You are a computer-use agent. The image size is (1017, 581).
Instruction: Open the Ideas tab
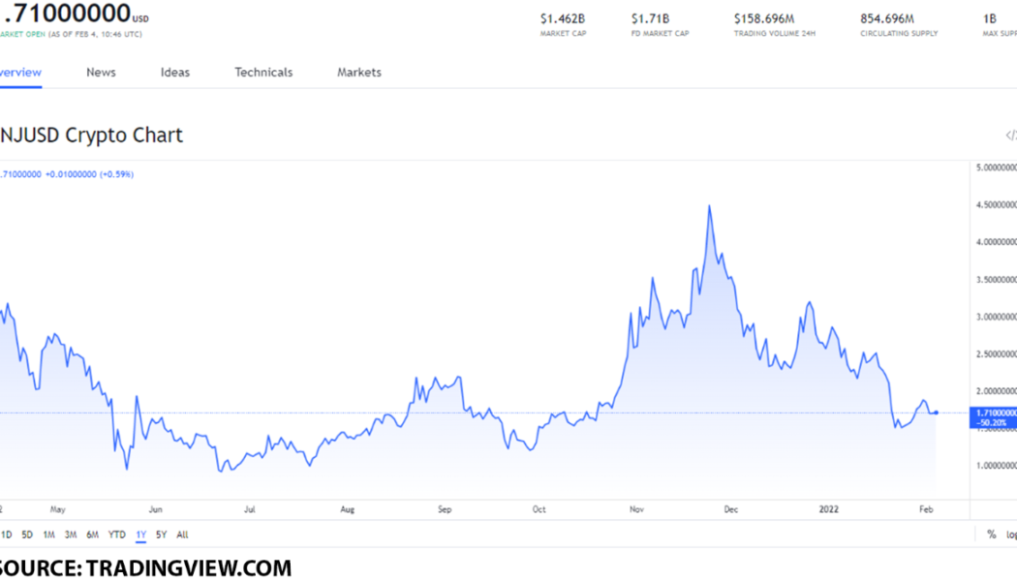point(174,72)
